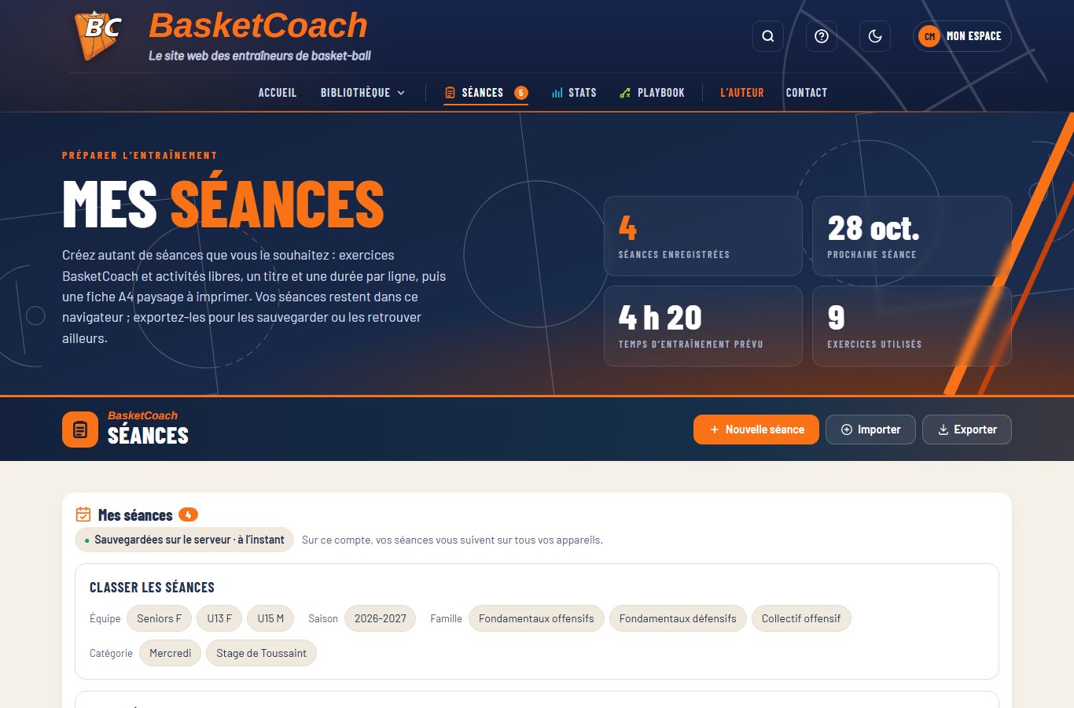Open the help question mark icon
This screenshot has width=1074, height=708.
tap(822, 36)
